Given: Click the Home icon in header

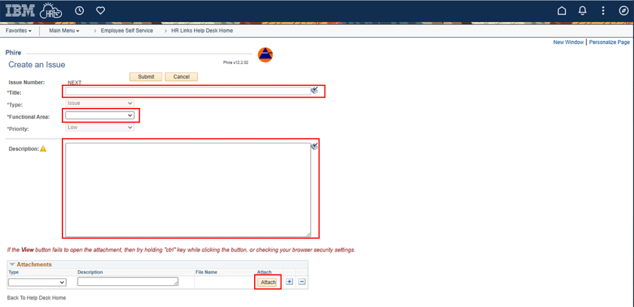Looking at the screenshot, I should pyautogui.click(x=562, y=11).
